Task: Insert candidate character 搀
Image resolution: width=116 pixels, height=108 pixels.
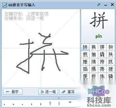Action: (102, 69)
